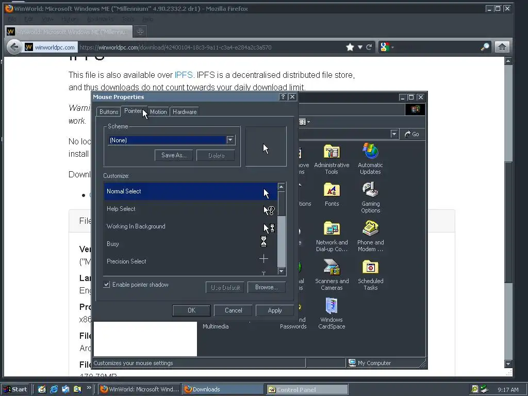The width and height of the screenshot is (528, 396).
Task: Click the Help question mark in Mouse Properties
Action: [283, 97]
